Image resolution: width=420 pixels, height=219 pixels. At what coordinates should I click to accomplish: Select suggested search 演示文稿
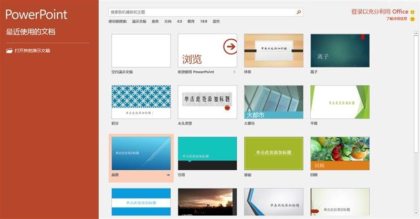tap(139, 21)
